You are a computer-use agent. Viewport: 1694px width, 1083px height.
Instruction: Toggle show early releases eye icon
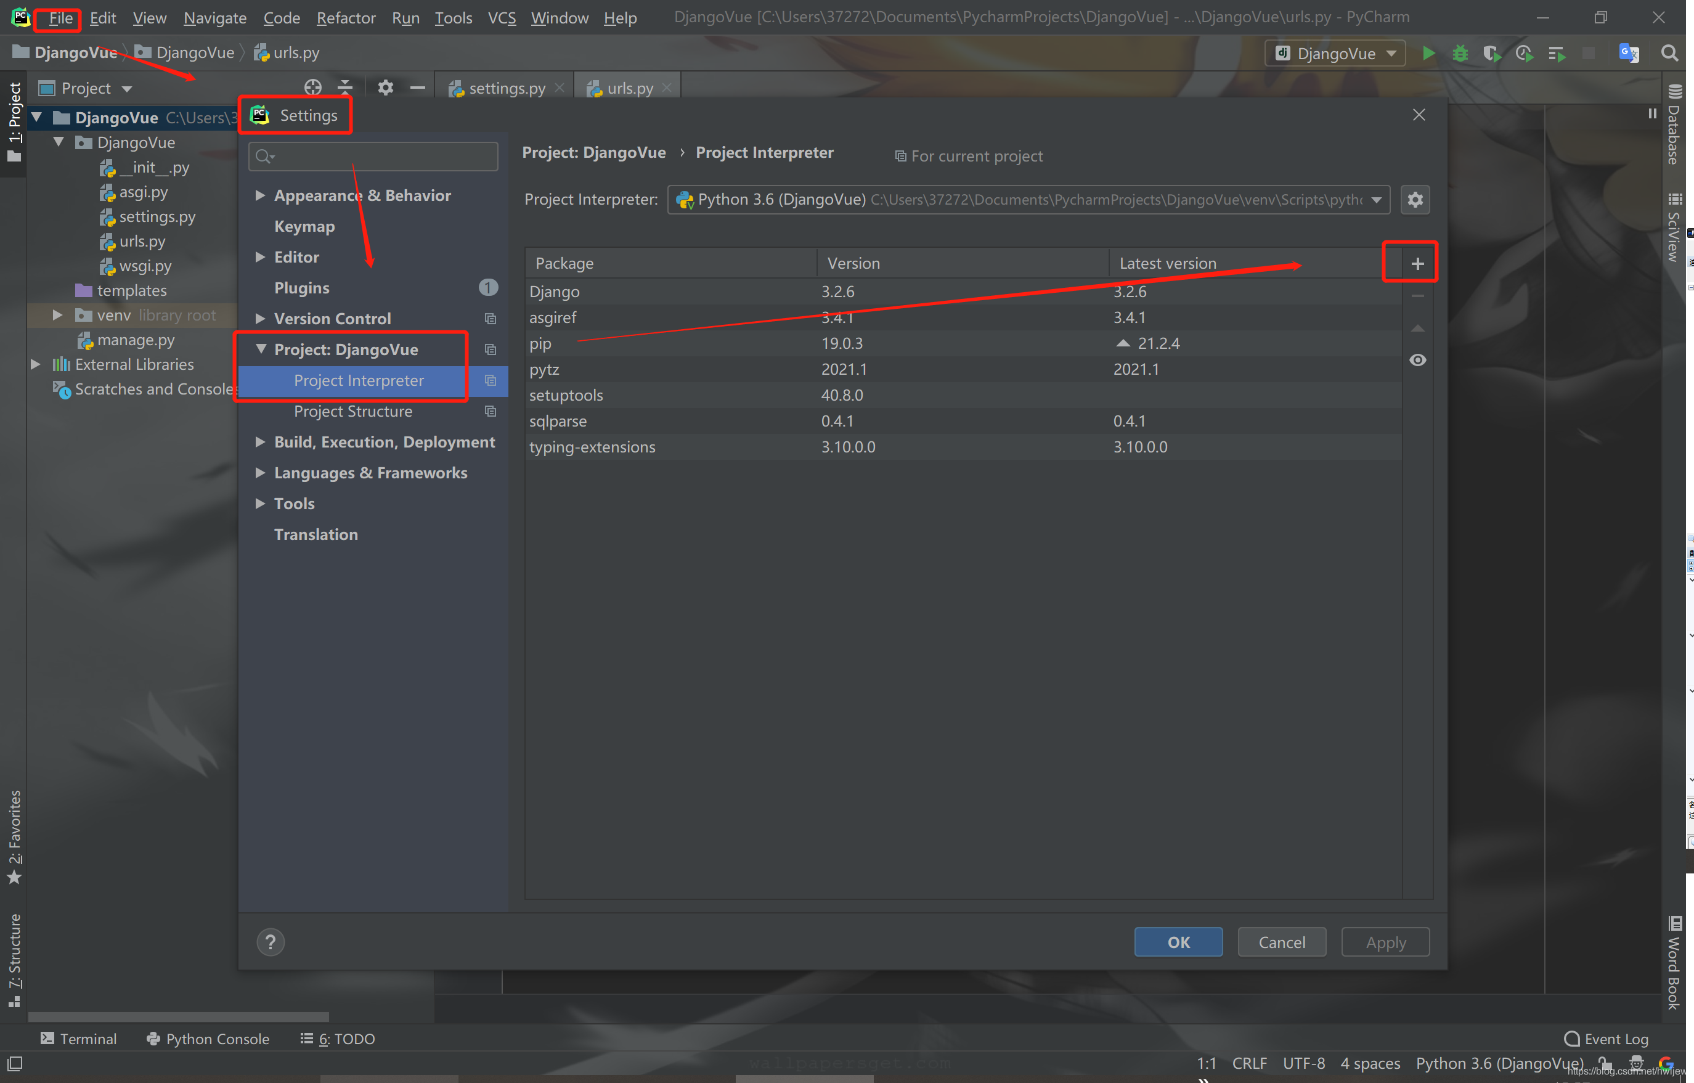(x=1417, y=361)
